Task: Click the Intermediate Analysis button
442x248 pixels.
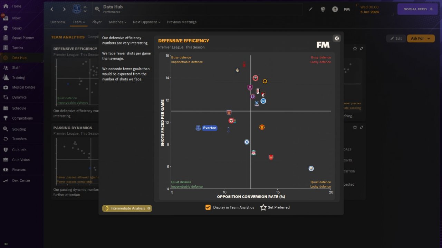Action: [x=127, y=208]
